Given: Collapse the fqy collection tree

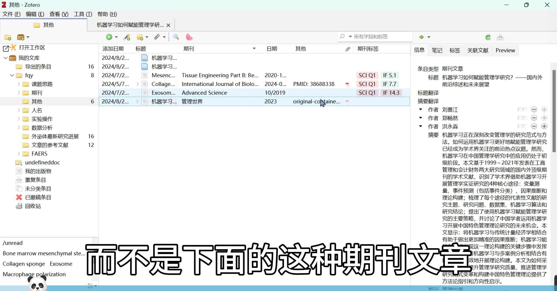Looking at the screenshot, I should pyautogui.click(x=12, y=75).
